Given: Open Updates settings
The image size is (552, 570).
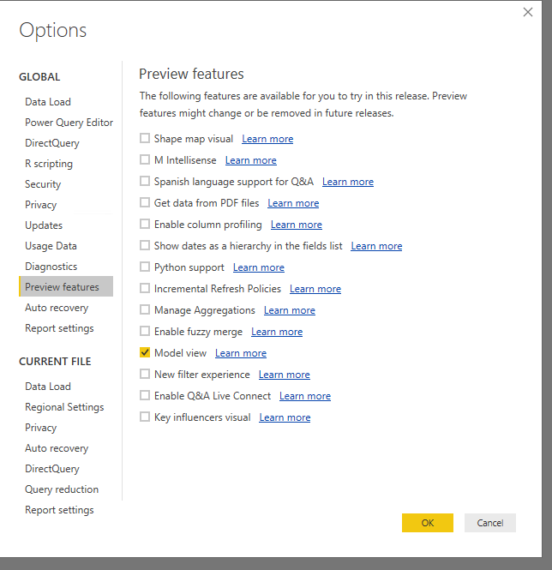Looking at the screenshot, I should [44, 225].
